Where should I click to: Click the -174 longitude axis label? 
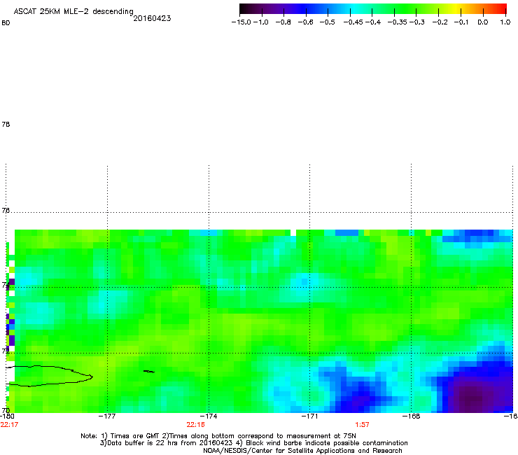click(209, 416)
